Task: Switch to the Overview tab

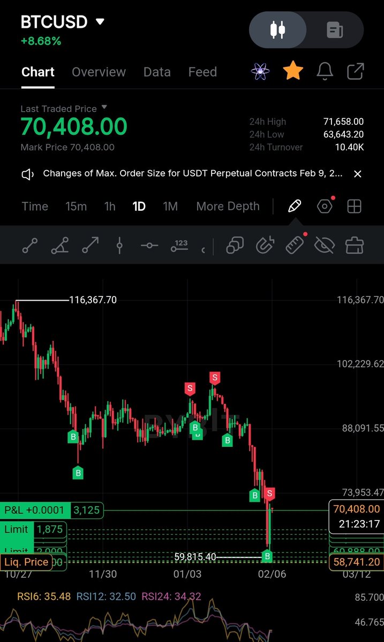Action: 99,72
